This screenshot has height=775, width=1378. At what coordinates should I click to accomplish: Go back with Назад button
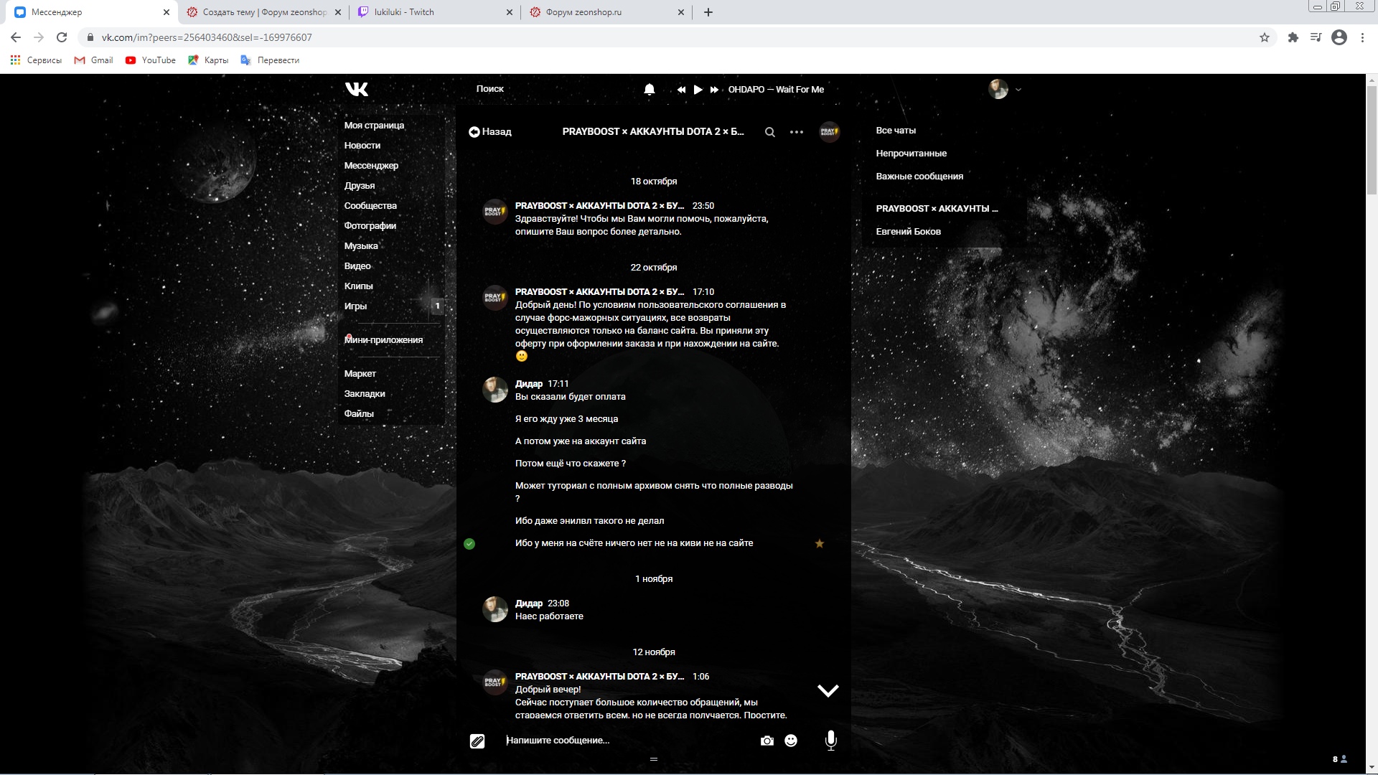490,132
